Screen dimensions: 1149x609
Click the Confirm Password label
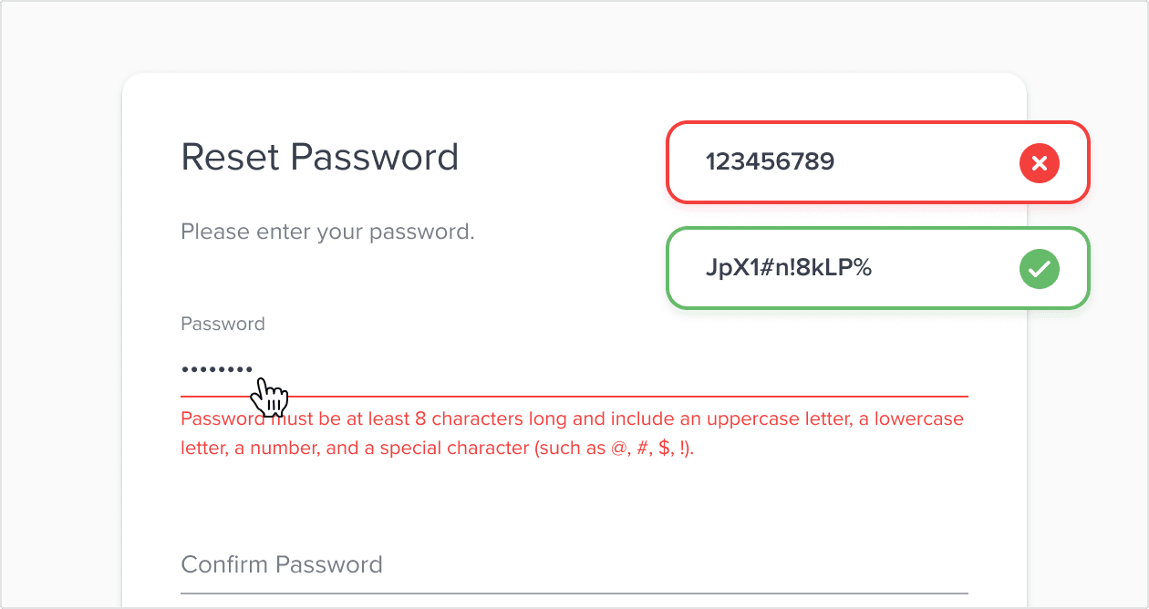click(x=281, y=564)
